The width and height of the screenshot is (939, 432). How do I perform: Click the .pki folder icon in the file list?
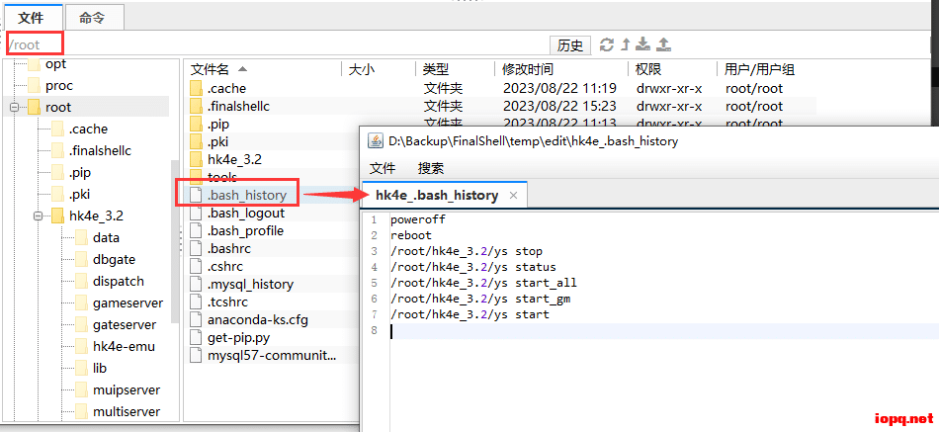[x=196, y=142]
